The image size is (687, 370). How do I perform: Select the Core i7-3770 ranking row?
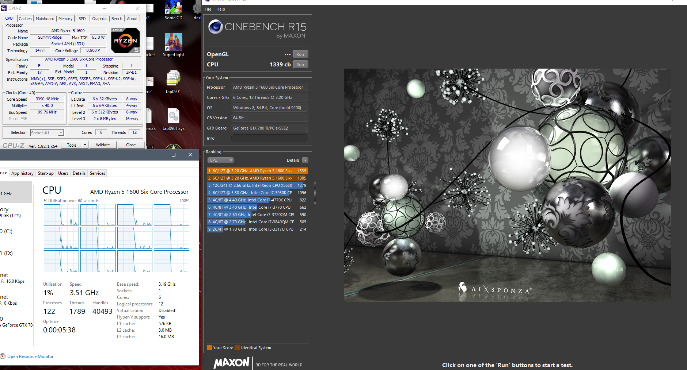[257, 207]
